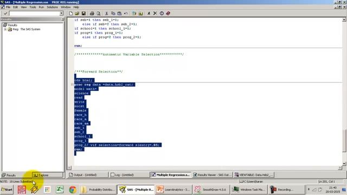This screenshot has height=195, width=347.
Task: Switch to the Recording... taskbar button
Action: [x=286, y=190]
